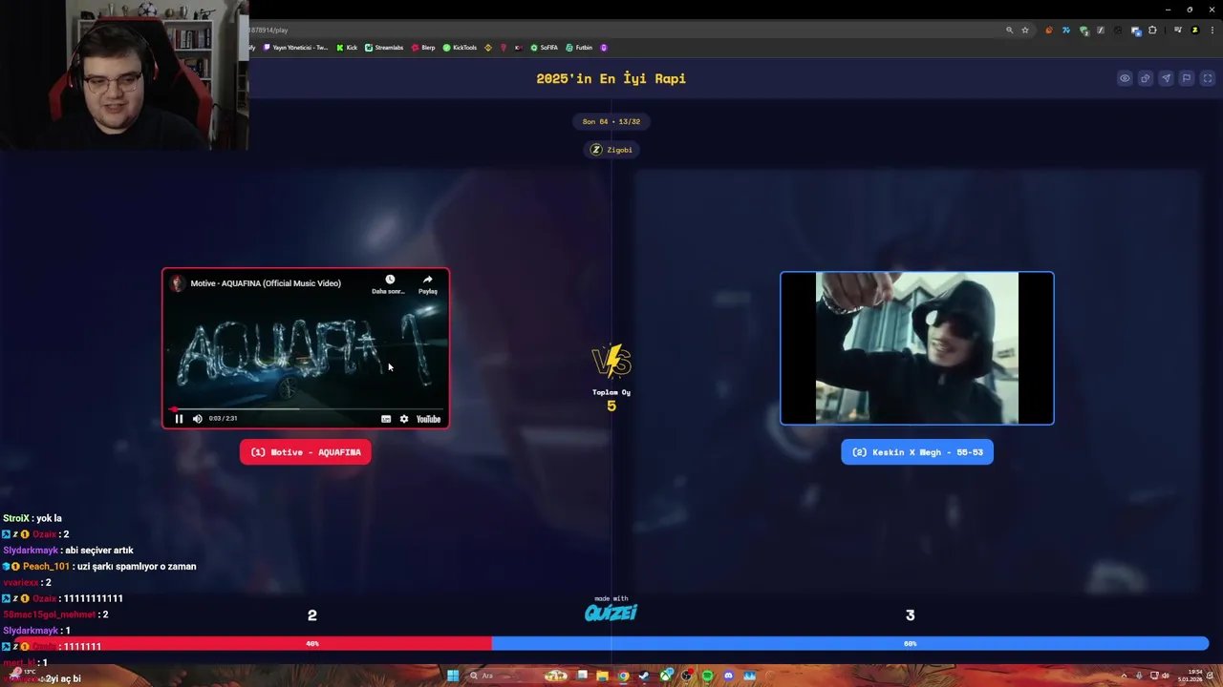Image resolution: width=1223 pixels, height=687 pixels.
Task: Open Steam from the taskbar
Action: [644, 676]
